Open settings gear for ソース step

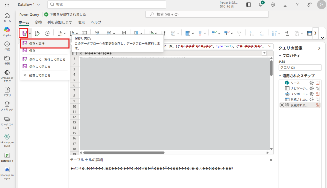point(312,83)
